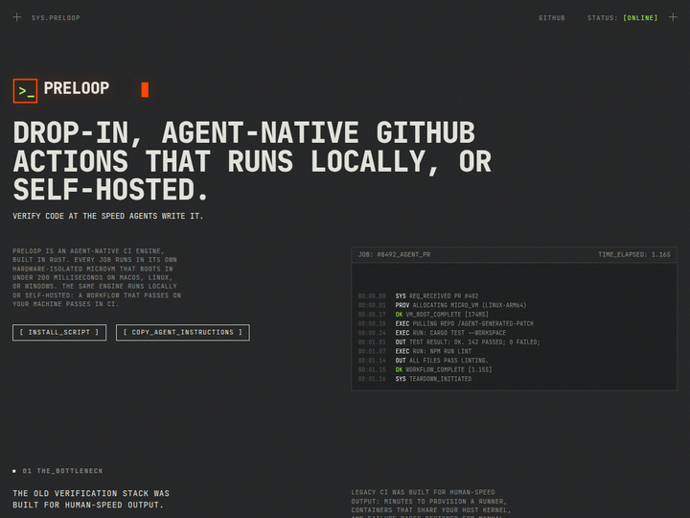690x518 pixels.
Task: Select the VM_BOOT_COMPLETE [174MS] log line
Action: (424, 315)
